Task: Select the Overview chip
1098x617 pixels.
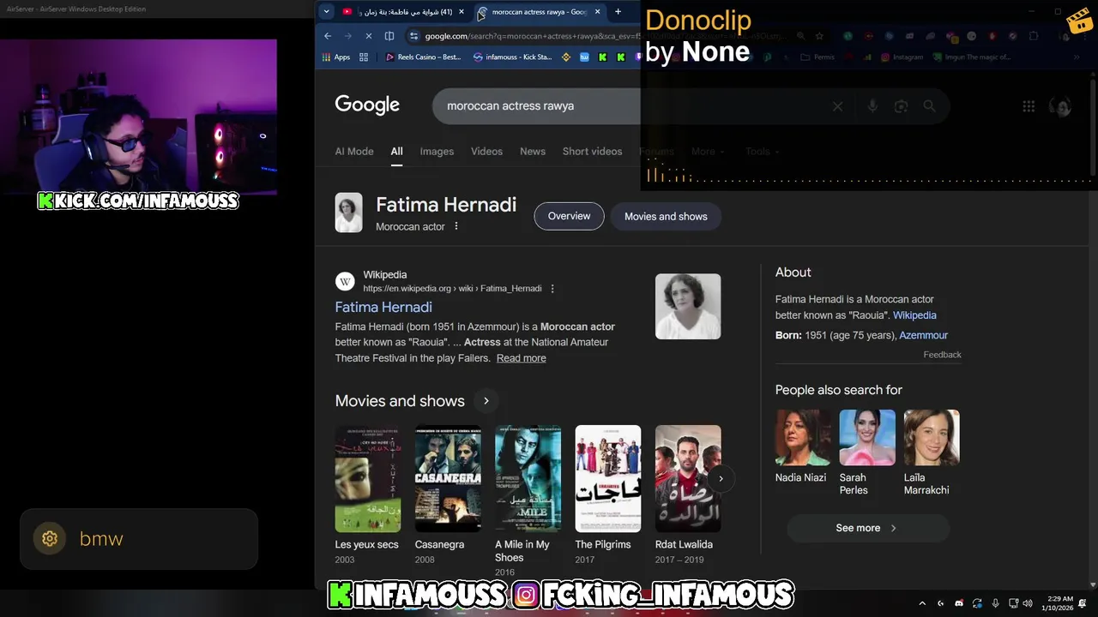Action: point(569,216)
